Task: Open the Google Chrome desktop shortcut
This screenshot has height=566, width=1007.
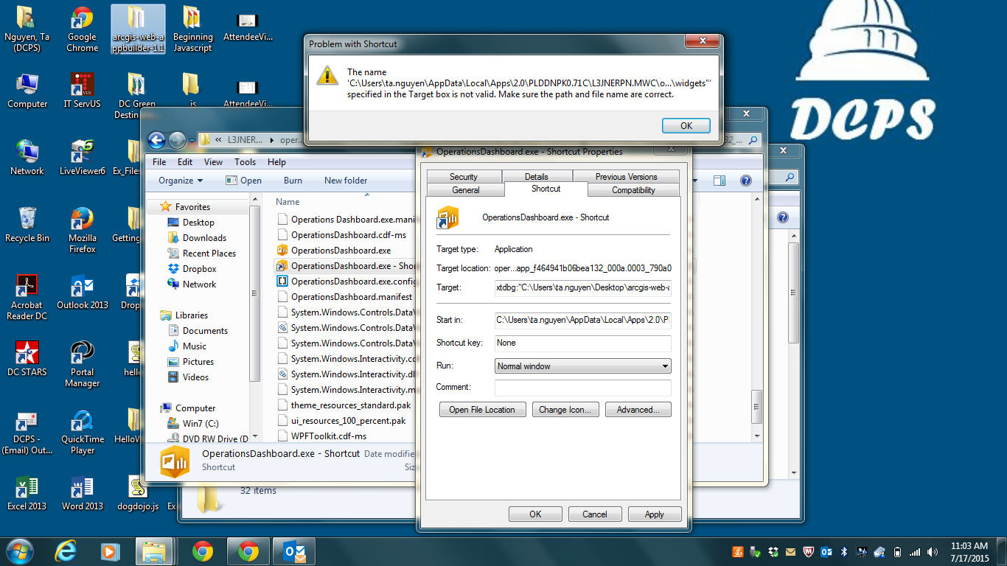Action: 82,30
